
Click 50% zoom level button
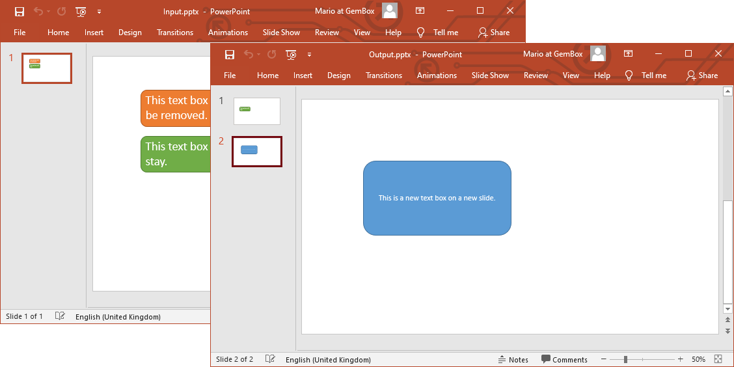point(698,359)
